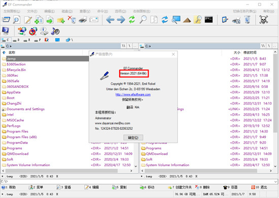Expand left panel C: path arrow

point(11,46)
